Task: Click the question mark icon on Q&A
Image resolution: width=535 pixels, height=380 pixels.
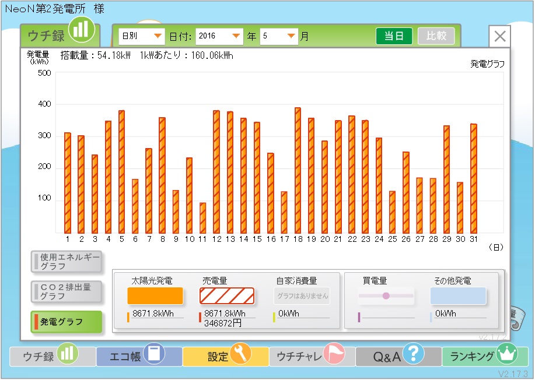Action: click(413, 353)
